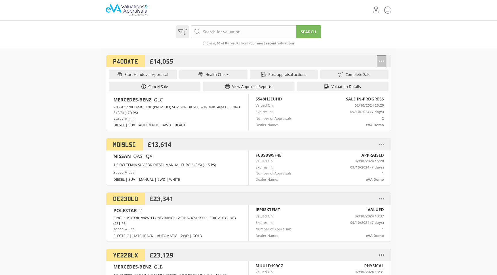Select the YE22BLX registration plate
This screenshot has width=497, height=275.
pos(125,255)
